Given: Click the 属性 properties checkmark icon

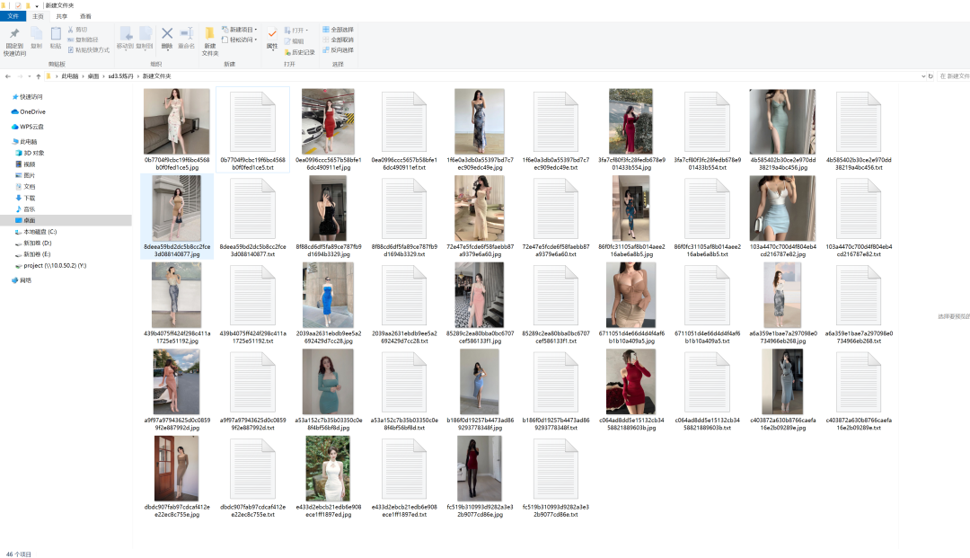Looking at the screenshot, I should tap(272, 33).
